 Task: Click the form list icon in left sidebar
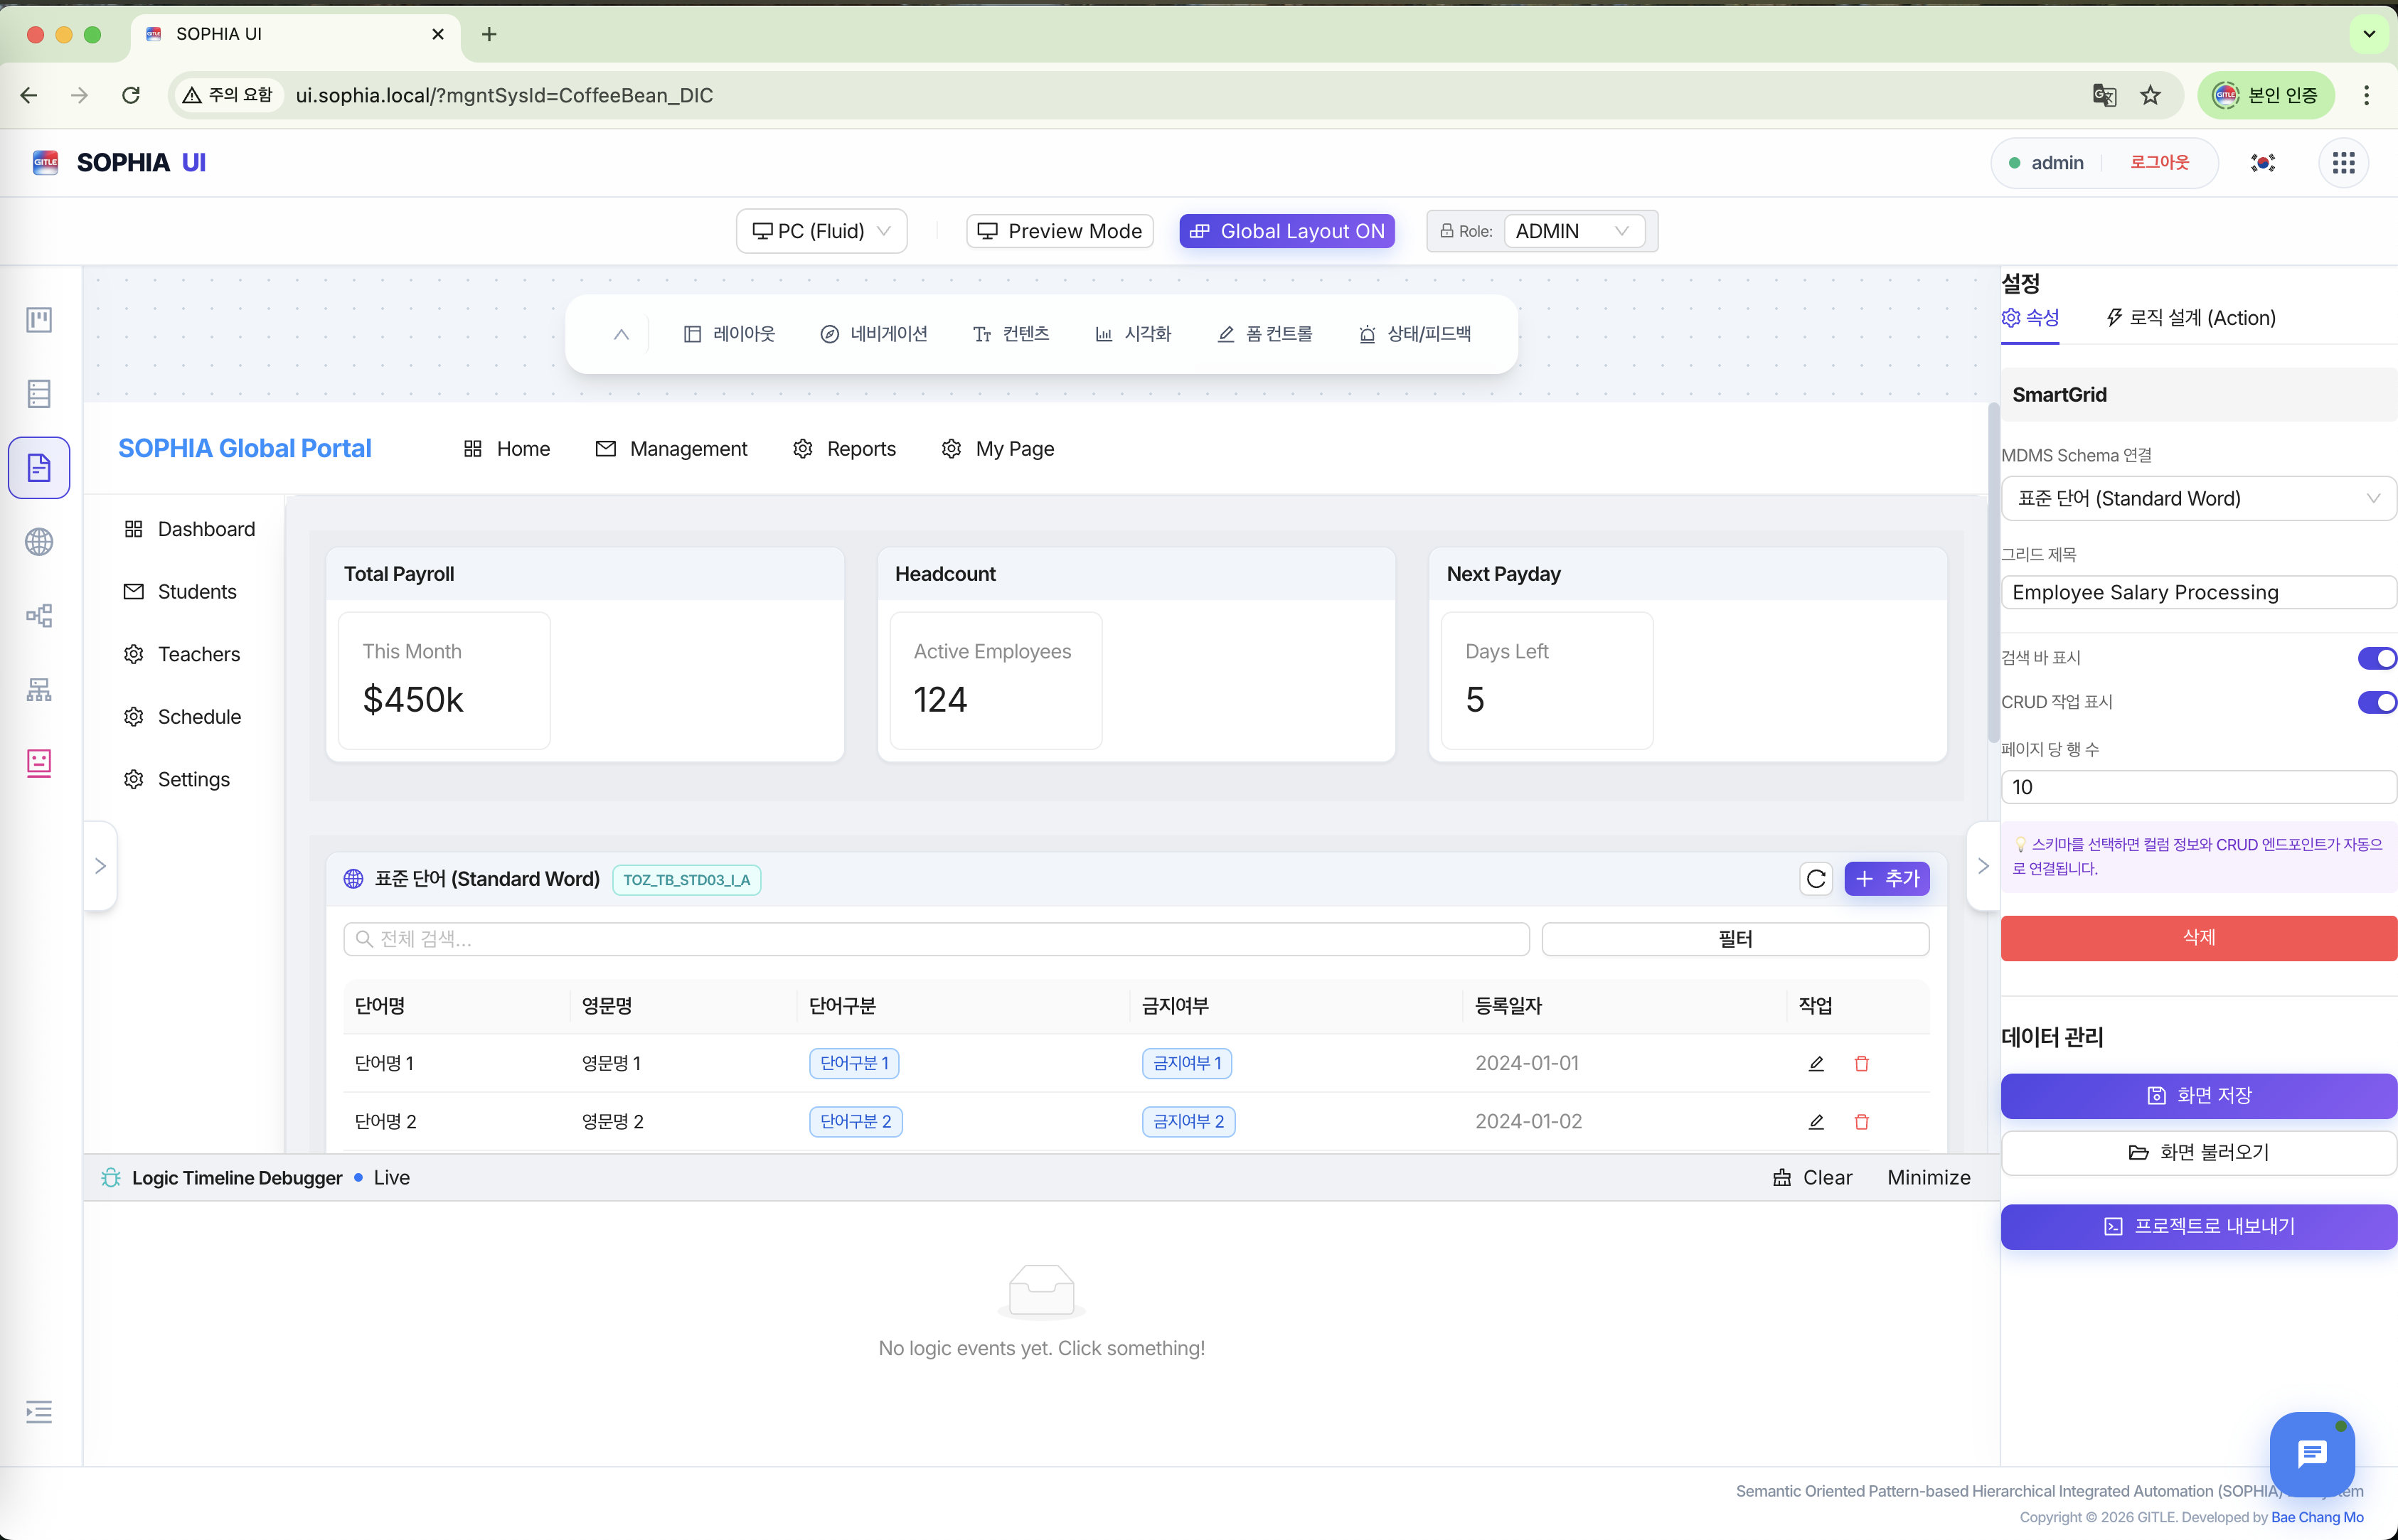tap(39, 394)
